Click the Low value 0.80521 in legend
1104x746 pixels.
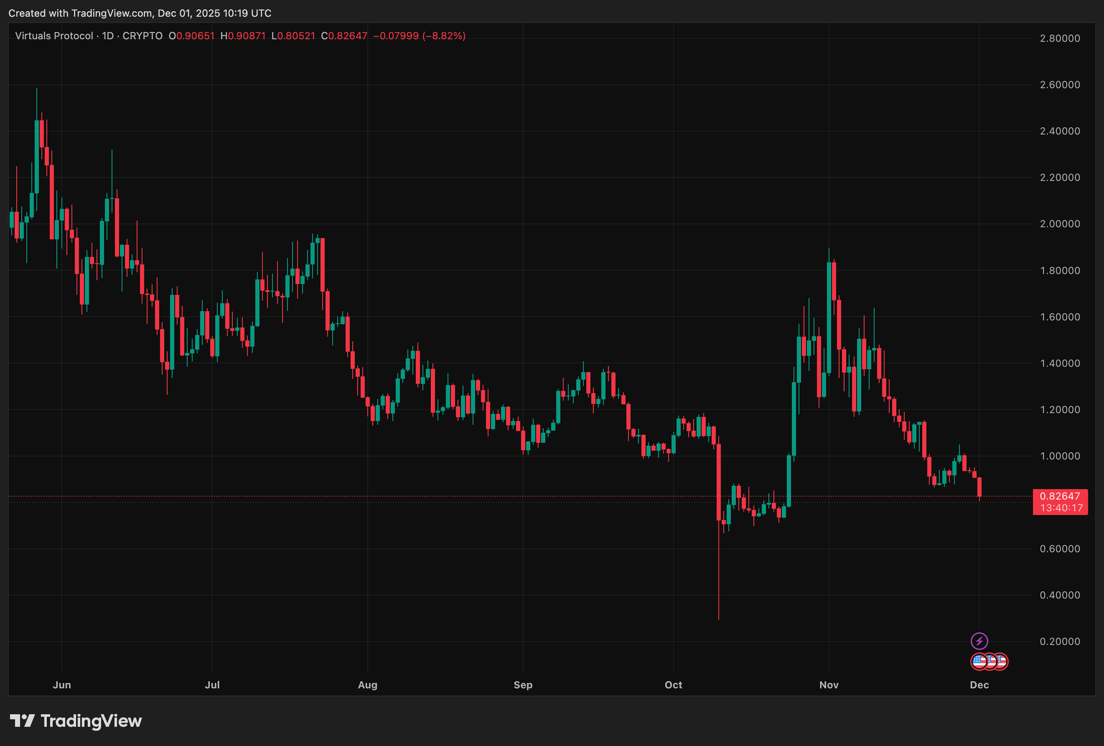click(296, 36)
